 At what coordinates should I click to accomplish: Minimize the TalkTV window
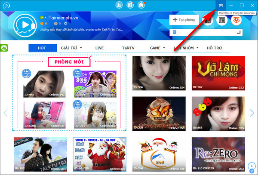[x=231, y=6]
